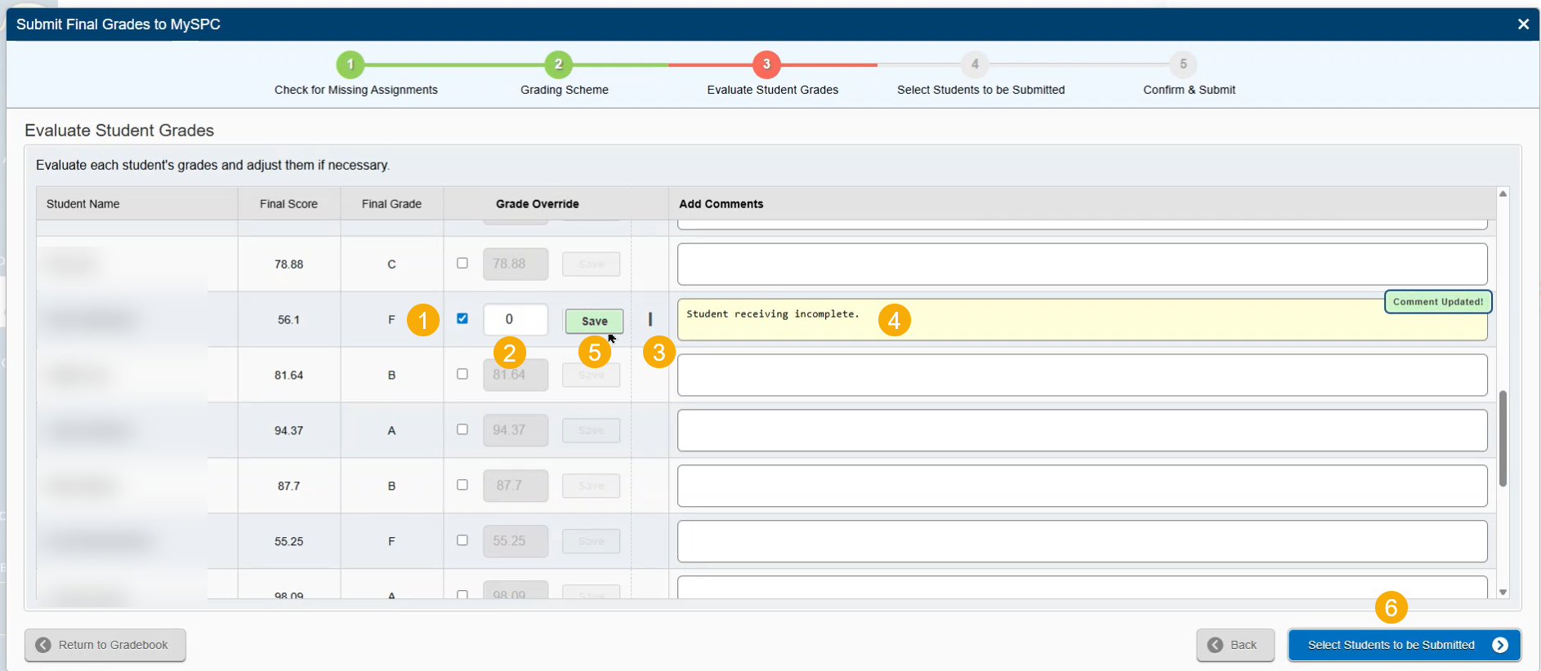Go to step 1 Check for Missing Assignments
1541x671 pixels.
point(351,64)
